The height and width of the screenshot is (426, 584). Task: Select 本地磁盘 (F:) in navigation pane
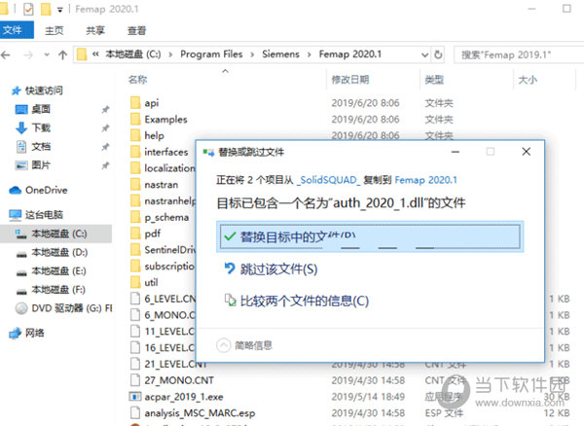(58, 290)
